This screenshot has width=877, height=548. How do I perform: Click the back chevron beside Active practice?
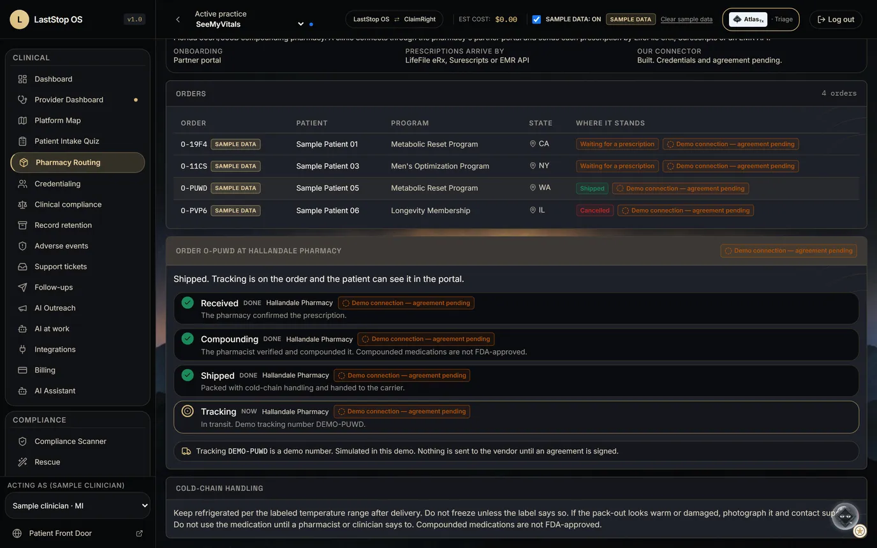click(178, 19)
